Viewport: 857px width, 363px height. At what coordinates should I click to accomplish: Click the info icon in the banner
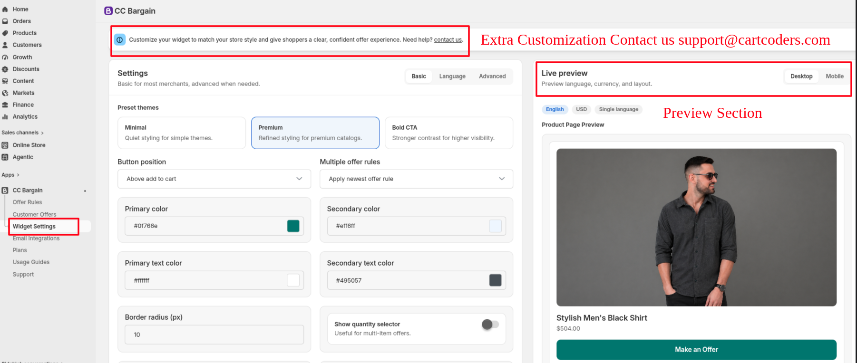tap(120, 40)
